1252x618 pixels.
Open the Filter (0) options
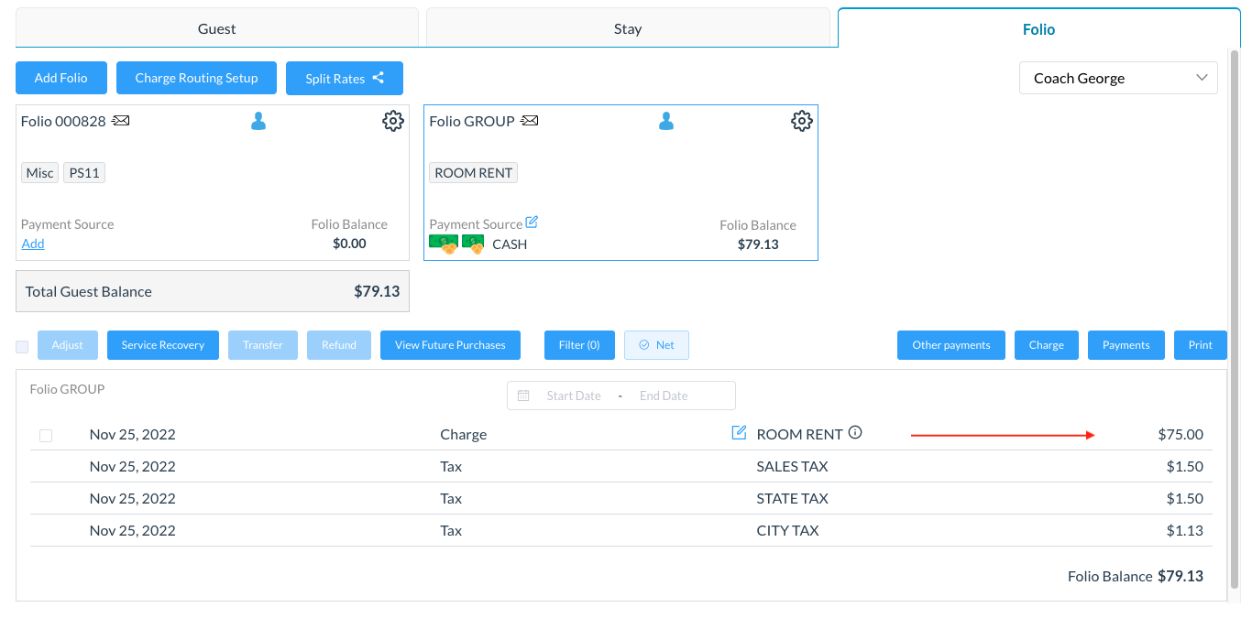[x=578, y=345]
